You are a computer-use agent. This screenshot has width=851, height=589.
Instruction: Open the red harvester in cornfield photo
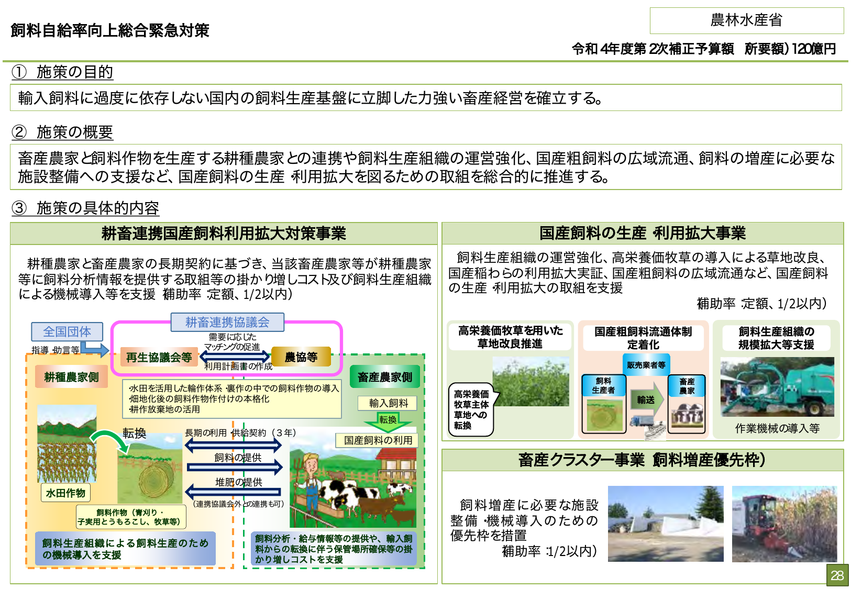(x=784, y=524)
